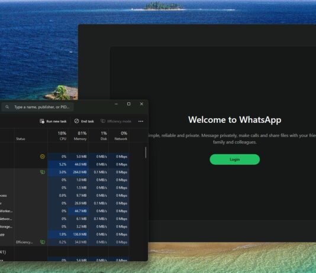The image size is (316, 273).
Task: Sort by the Memory column header
Action: click(79, 135)
